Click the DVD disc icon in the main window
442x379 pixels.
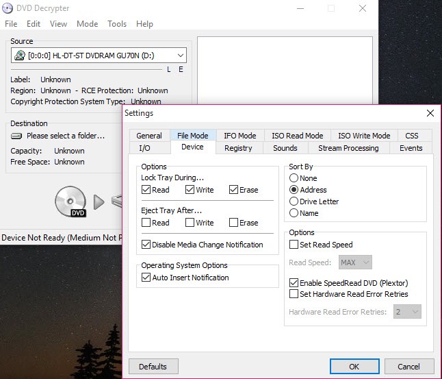[x=70, y=201]
